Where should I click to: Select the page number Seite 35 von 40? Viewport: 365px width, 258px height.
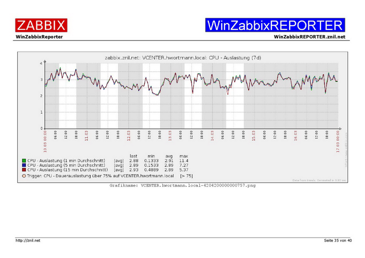[x=338, y=240]
